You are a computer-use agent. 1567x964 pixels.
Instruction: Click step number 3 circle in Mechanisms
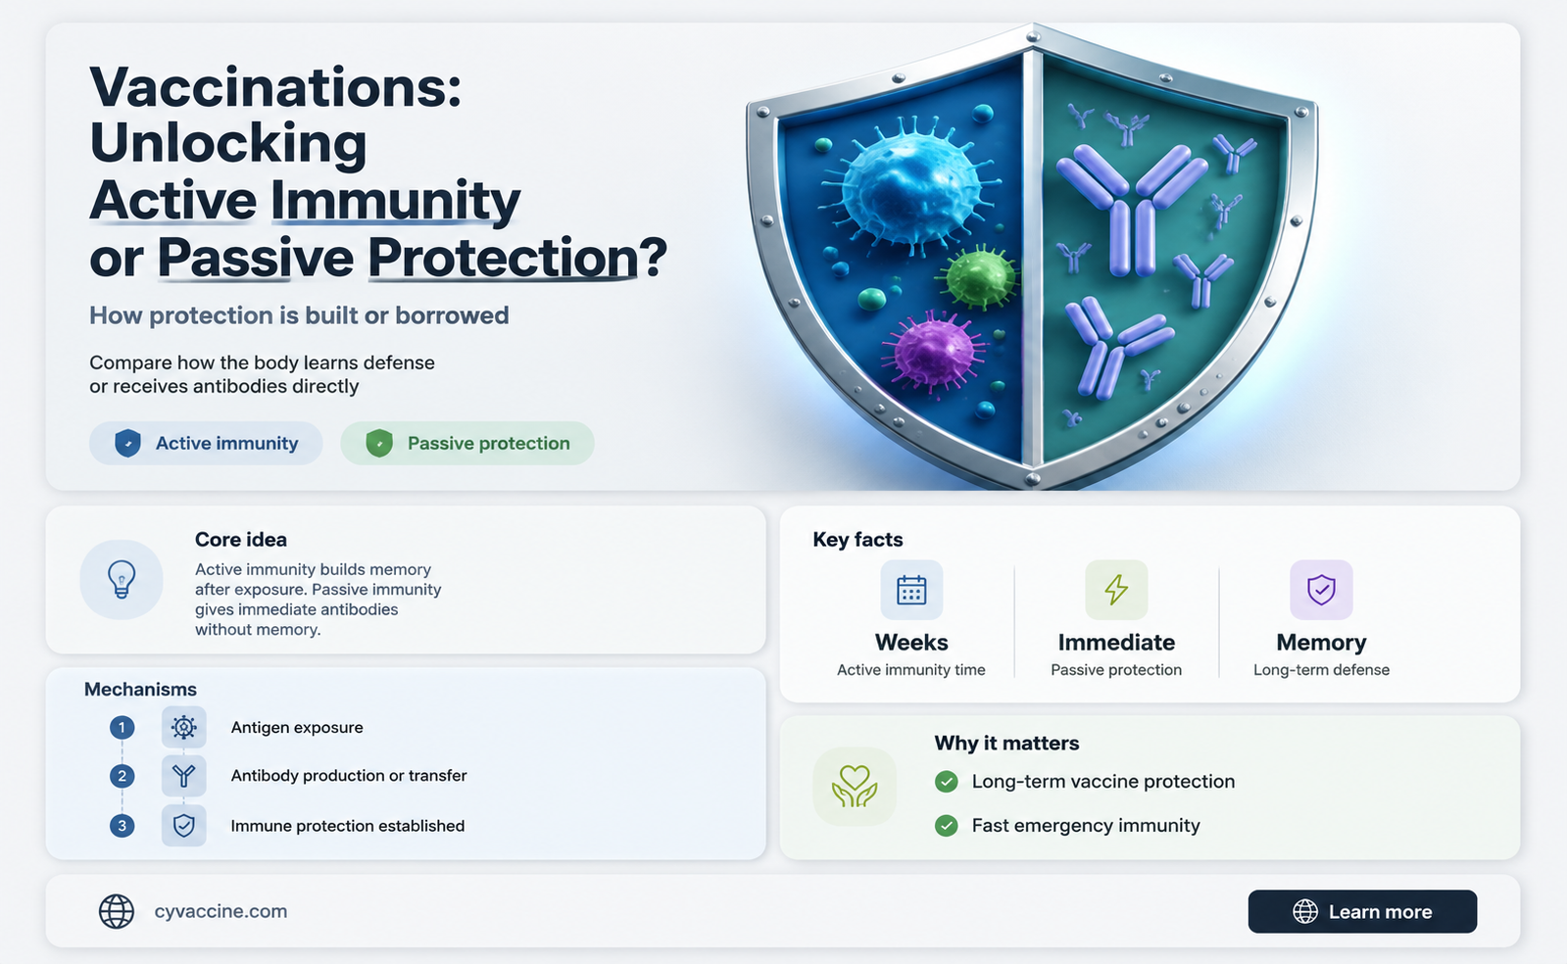[122, 826]
